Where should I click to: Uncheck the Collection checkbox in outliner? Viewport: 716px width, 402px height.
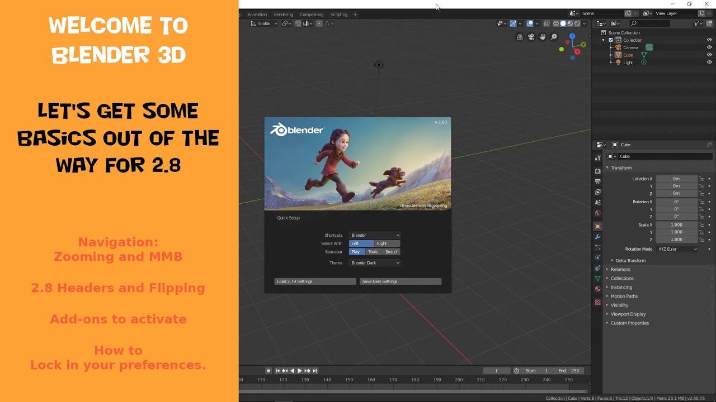[611, 40]
